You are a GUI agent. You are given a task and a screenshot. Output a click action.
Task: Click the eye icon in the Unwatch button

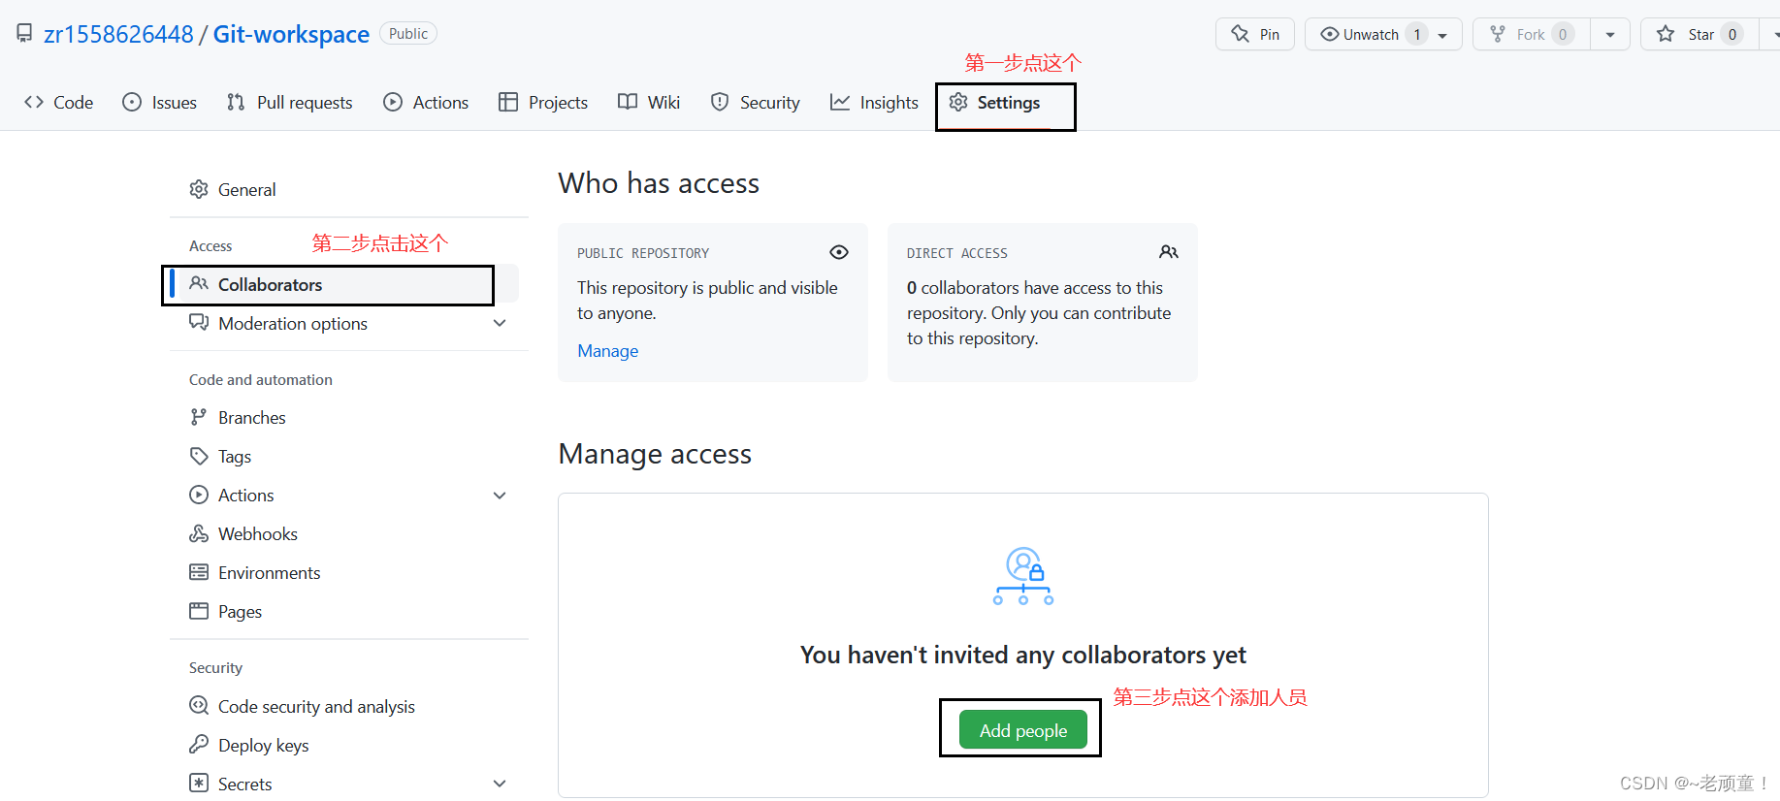pyautogui.click(x=1330, y=34)
